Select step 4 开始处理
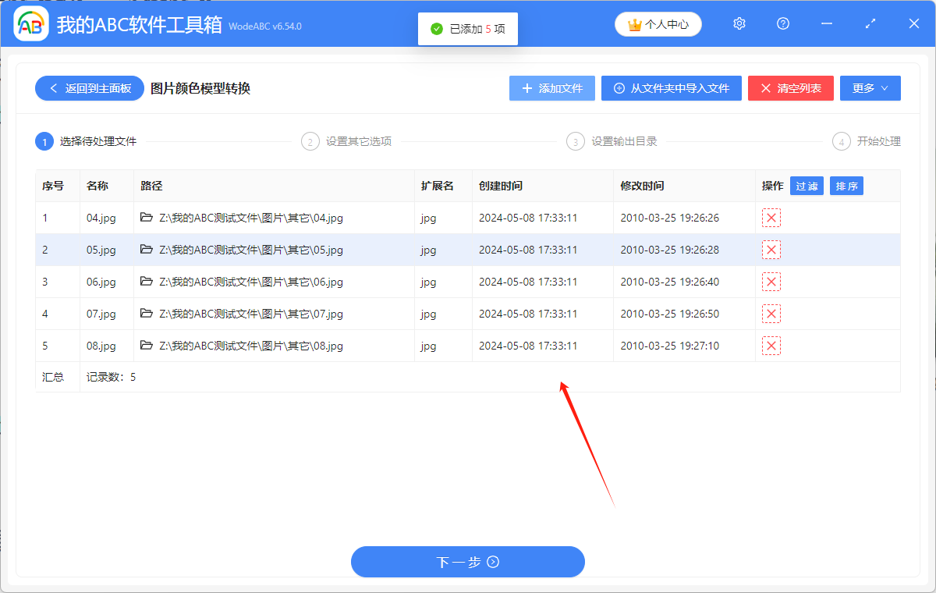This screenshot has height=593, width=936. coord(867,141)
